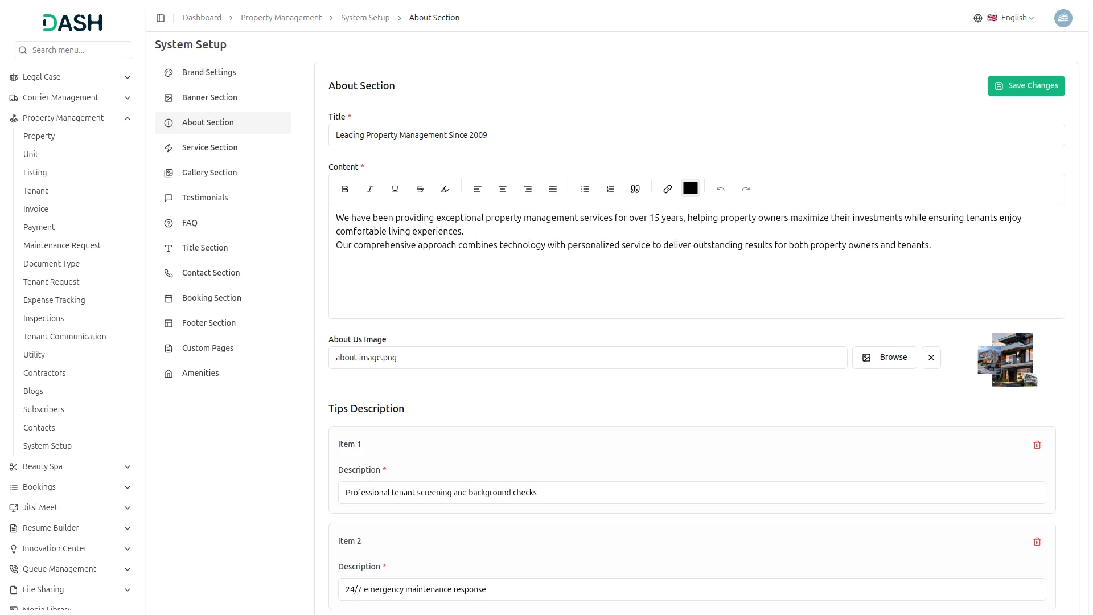This screenshot has height=615, width=1093.
Task: Clear the about-image.png file selection
Action: pyautogui.click(x=931, y=358)
